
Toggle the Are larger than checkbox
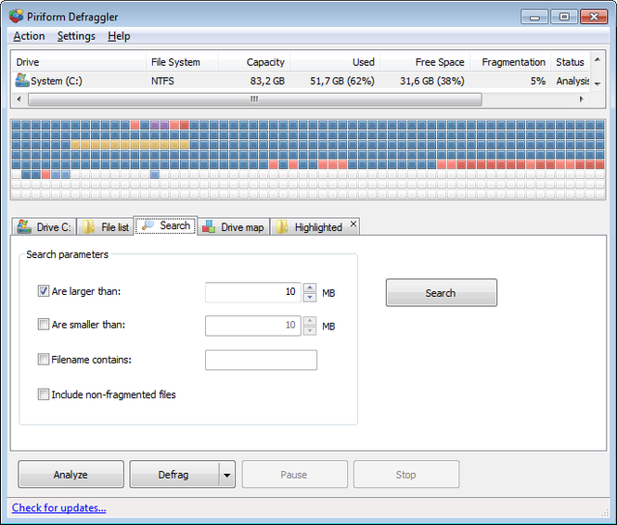44,291
